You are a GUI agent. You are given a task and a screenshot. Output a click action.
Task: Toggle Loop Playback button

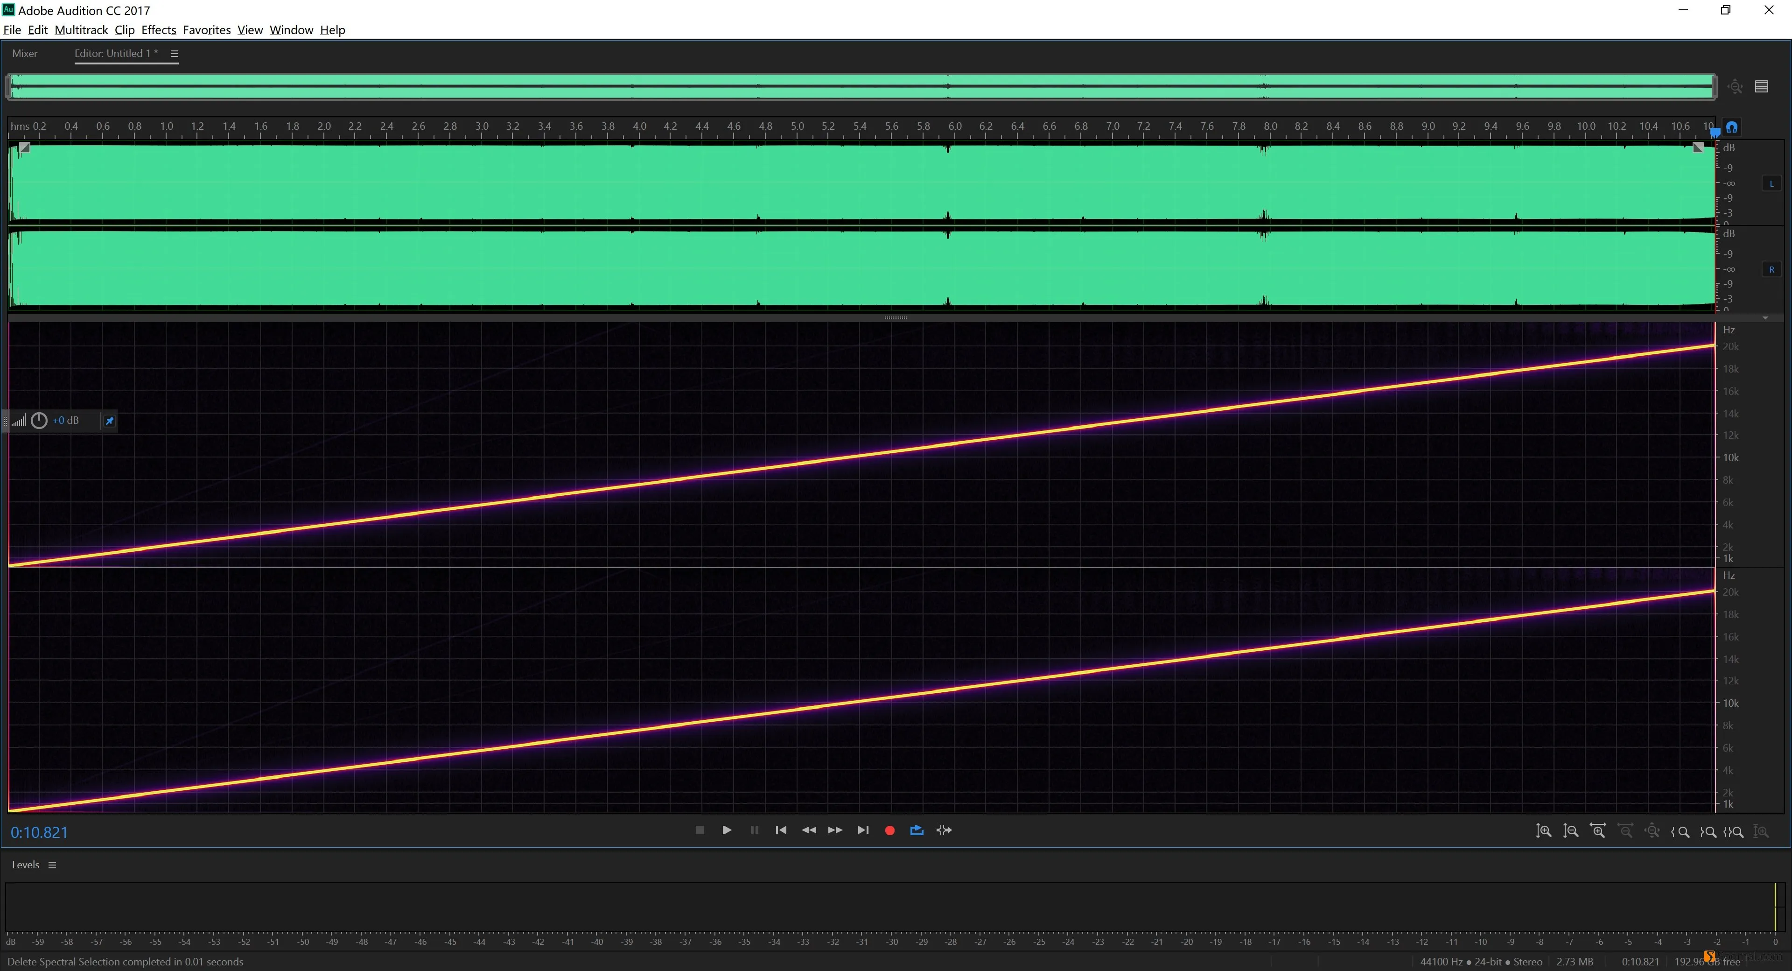pos(917,830)
